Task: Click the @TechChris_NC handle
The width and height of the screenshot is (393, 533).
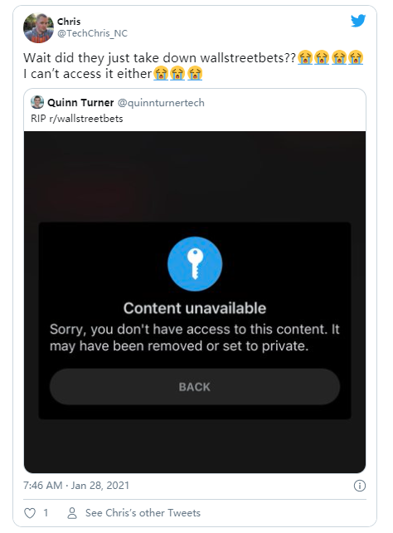Action: click(x=92, y=33)
